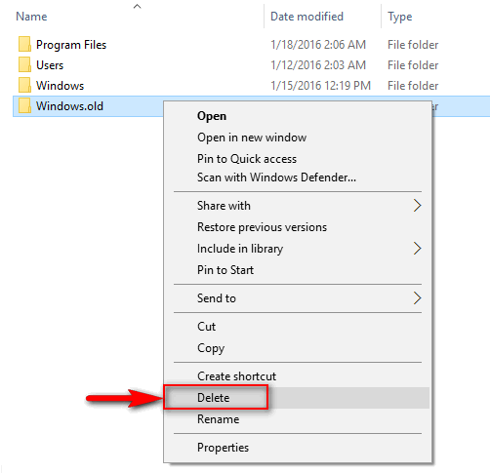Expand the Include in library submenu arrow
The width and height of the screenshot is (490, 473).
[417, 249]
